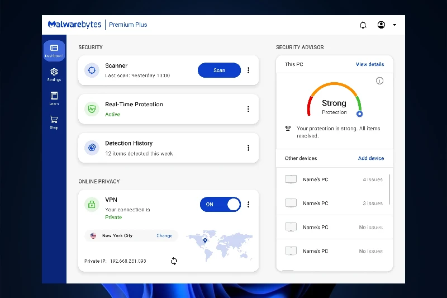Open the VPN card options menu
The image size is (447, 298).
(x=249, y=204)
